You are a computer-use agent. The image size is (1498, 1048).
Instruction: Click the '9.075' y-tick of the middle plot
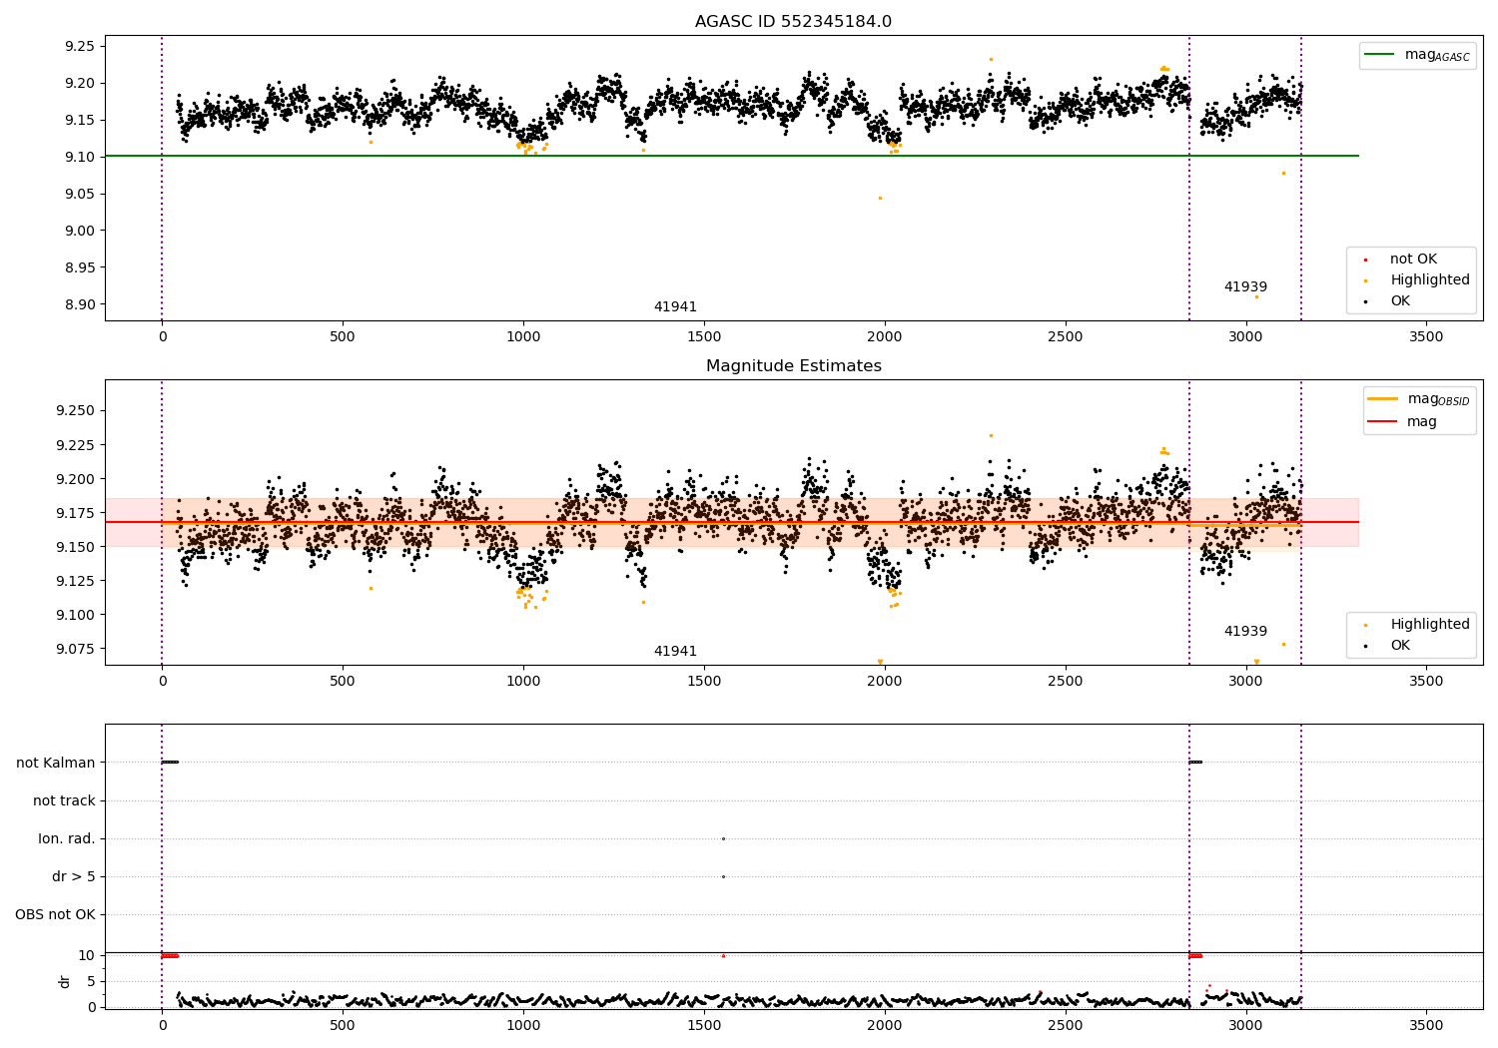point(75,650)
